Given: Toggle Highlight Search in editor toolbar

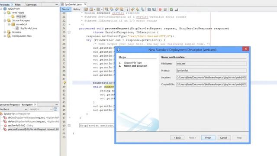Looking at the screenshot, I should tap(122, 10).
